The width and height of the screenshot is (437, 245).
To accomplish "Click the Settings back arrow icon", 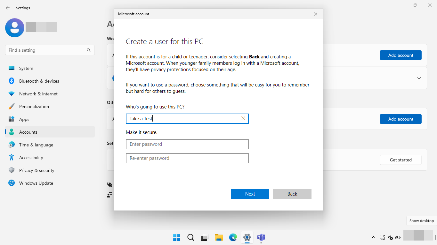I will 8,8.
